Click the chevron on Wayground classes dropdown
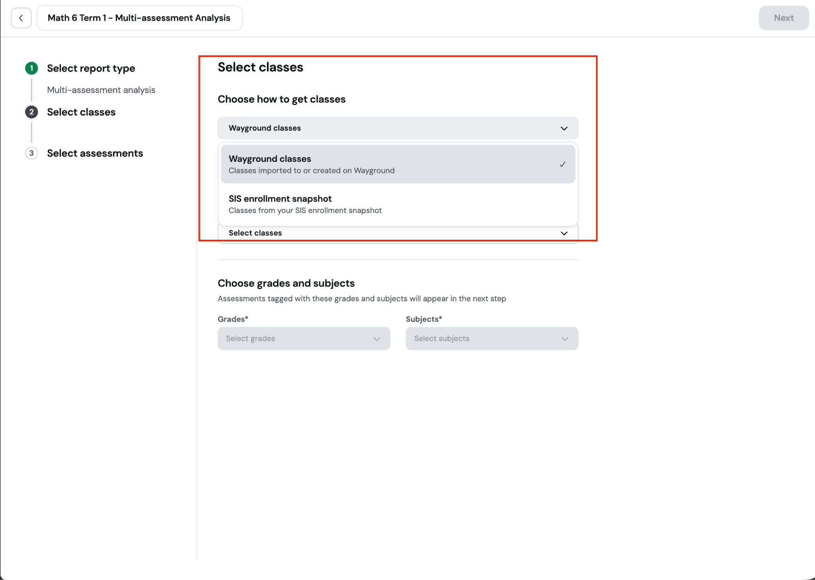Viewport: 815px width, 580px height. tap(564, 128)
